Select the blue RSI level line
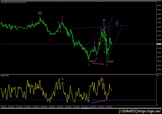The height and width of the screenshot is (114, 162). (x=79, y=100)
